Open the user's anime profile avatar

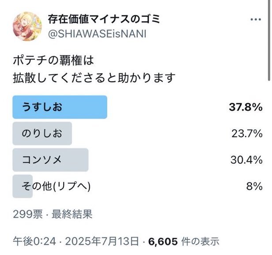coord(27,26)
